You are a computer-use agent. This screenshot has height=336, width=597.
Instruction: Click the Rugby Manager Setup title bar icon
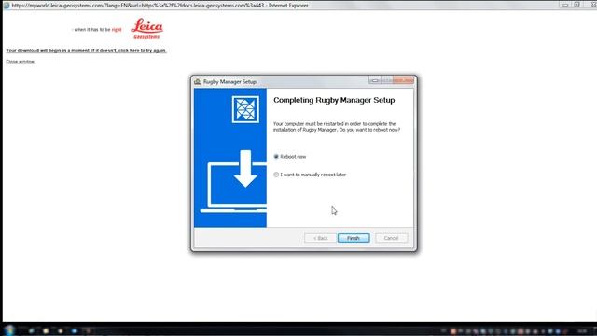pos(198,81)
